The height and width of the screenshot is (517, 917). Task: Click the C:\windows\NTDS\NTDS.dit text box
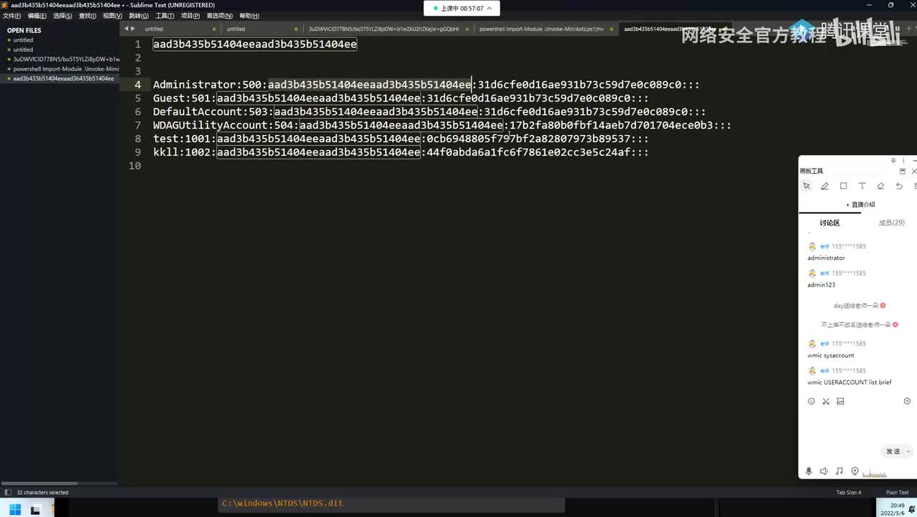(392, 503)
